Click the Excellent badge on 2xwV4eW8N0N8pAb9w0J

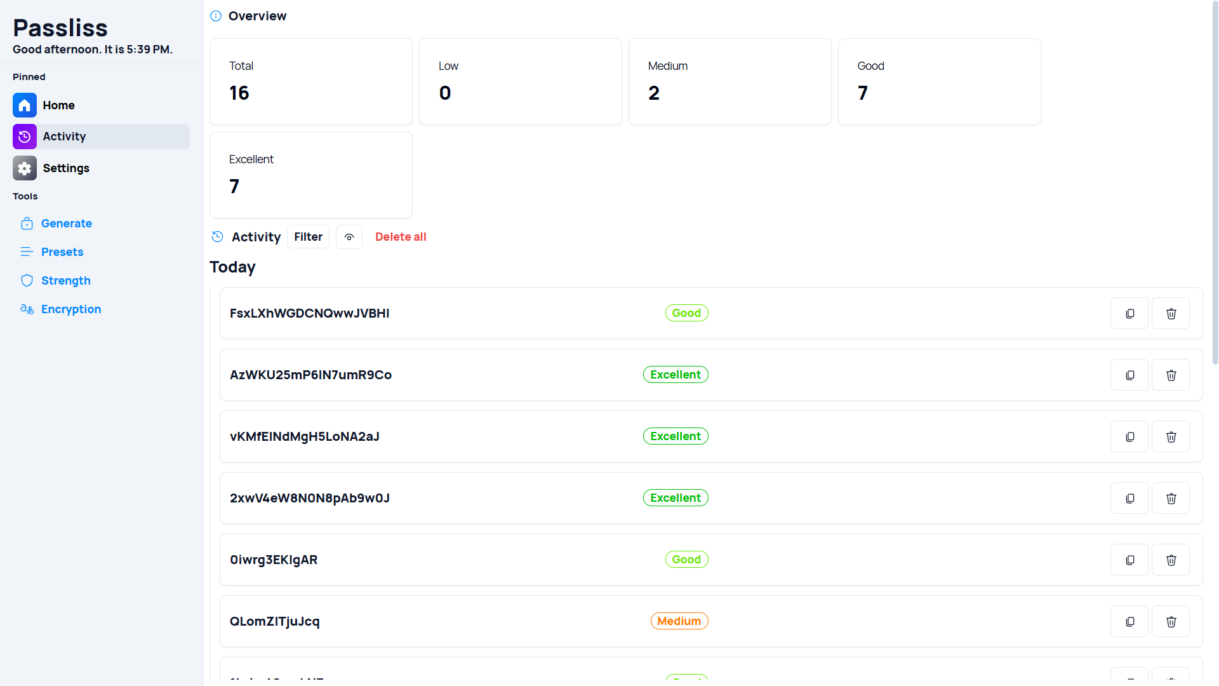click(676, 498)
